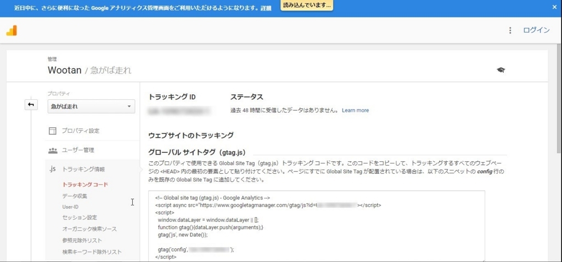
Task: Click the ステータス heading
Action: pos(246,97)
